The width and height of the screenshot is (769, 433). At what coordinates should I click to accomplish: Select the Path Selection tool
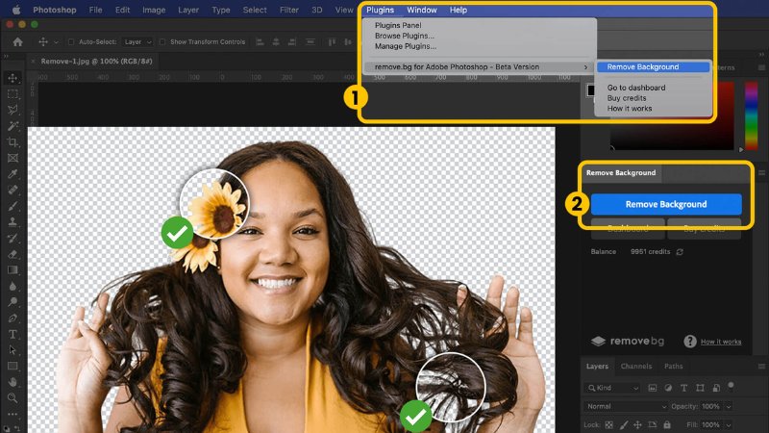click(12, 350)
